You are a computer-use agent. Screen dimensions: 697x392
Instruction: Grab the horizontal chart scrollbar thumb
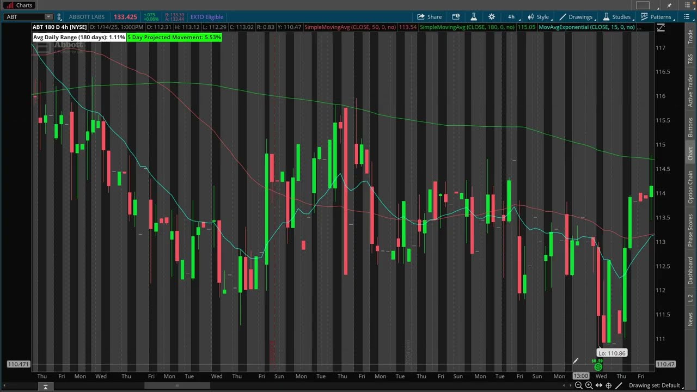click(x=177, y=386)
